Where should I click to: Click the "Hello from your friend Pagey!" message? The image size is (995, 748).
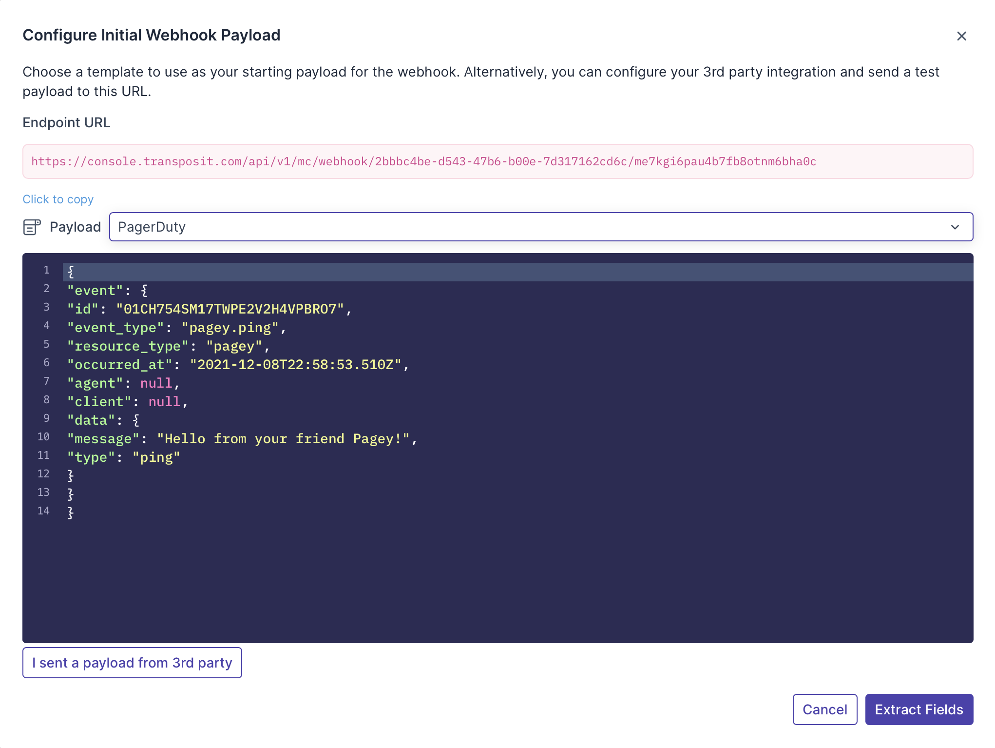pyautogui.click(x=283, y=439)
